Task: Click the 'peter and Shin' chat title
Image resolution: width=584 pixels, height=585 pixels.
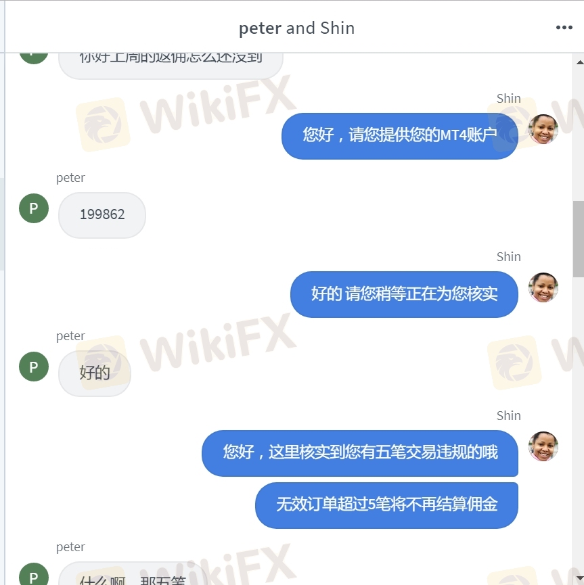Action: point(296,28)
